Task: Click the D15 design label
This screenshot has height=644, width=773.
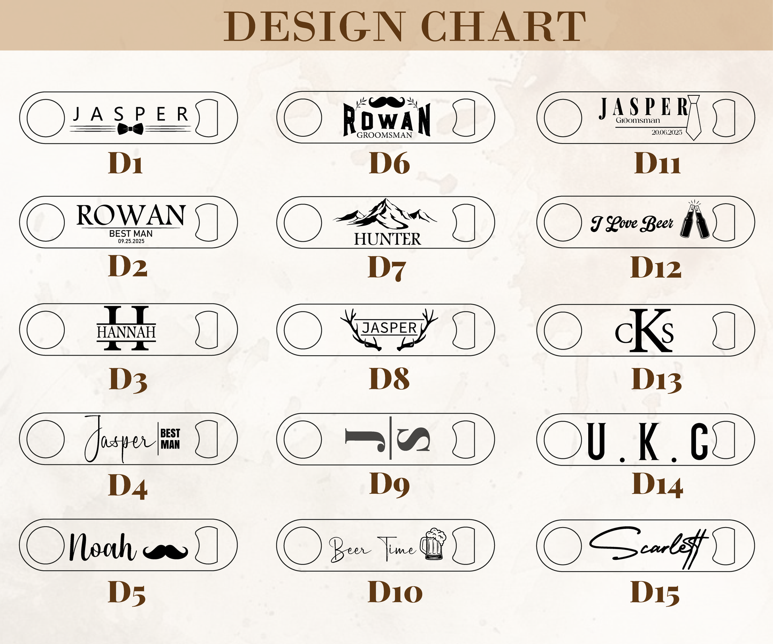Action: tap(655, 594)
